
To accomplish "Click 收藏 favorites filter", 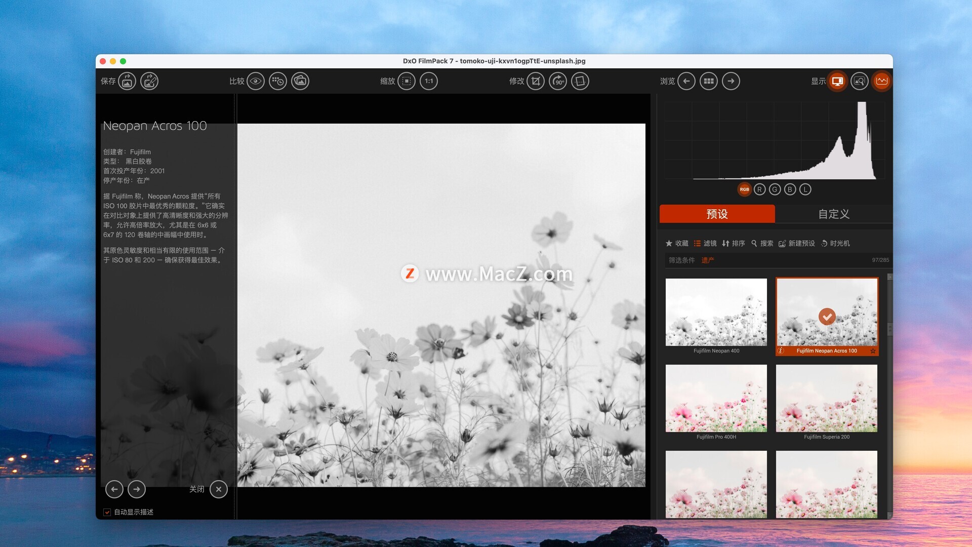I will point(677,244).
